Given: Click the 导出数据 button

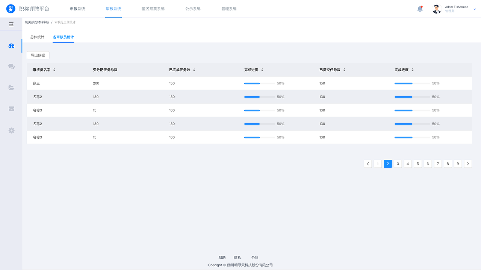Looking at the screenshot, I should point(38,55).
